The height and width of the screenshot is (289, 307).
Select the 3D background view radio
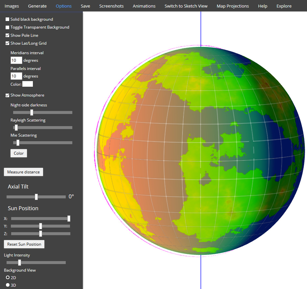tap(8, 285)
